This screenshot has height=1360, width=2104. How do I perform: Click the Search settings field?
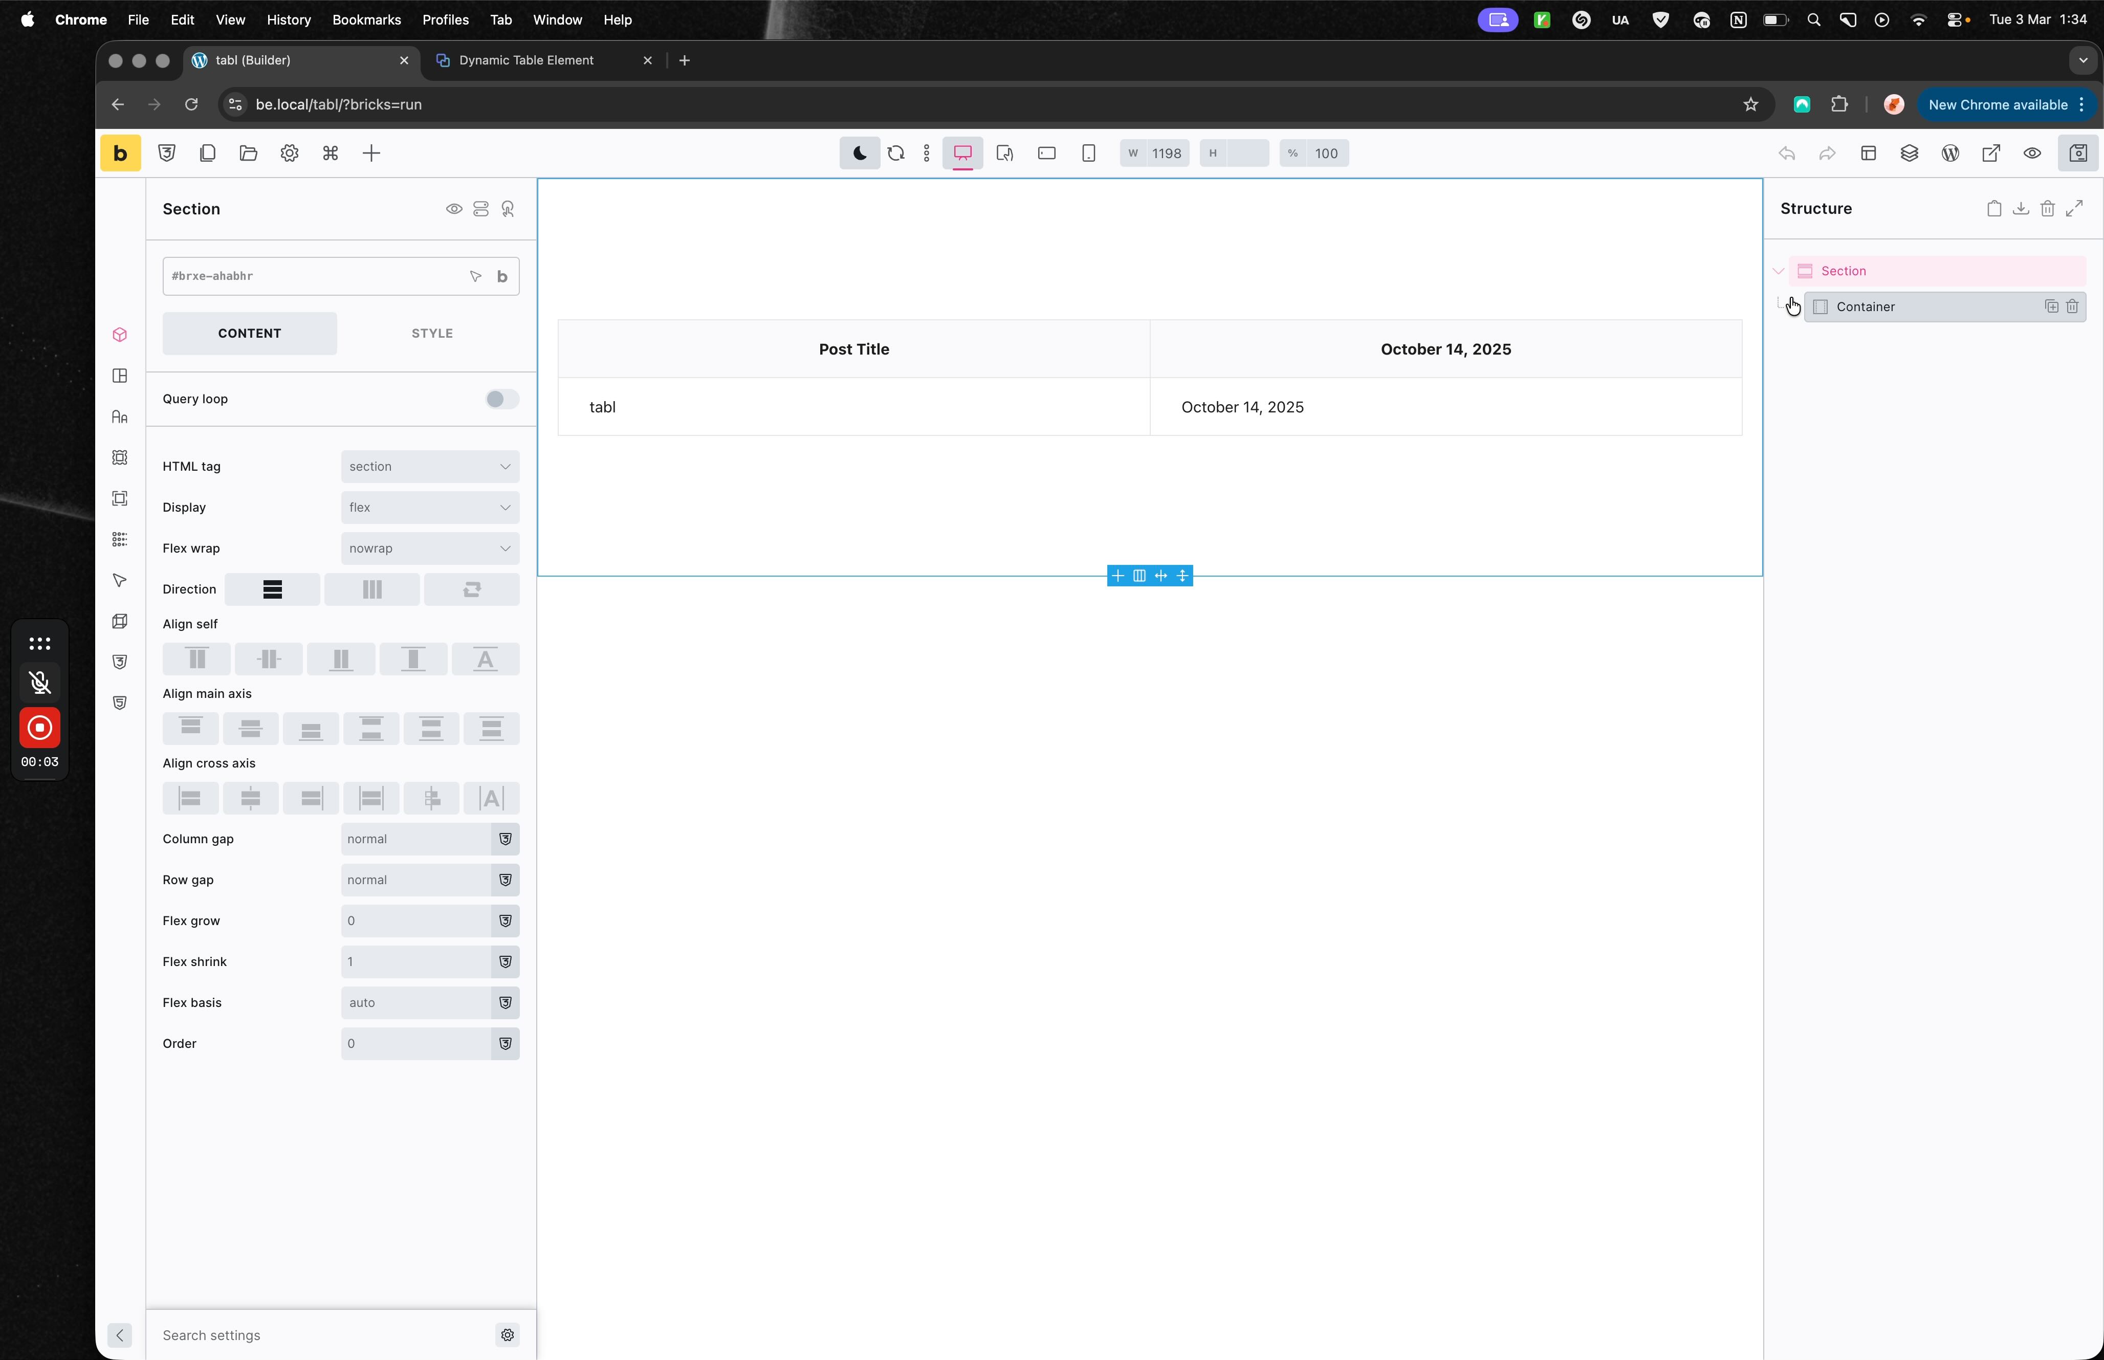click(x=318, y=1334)
